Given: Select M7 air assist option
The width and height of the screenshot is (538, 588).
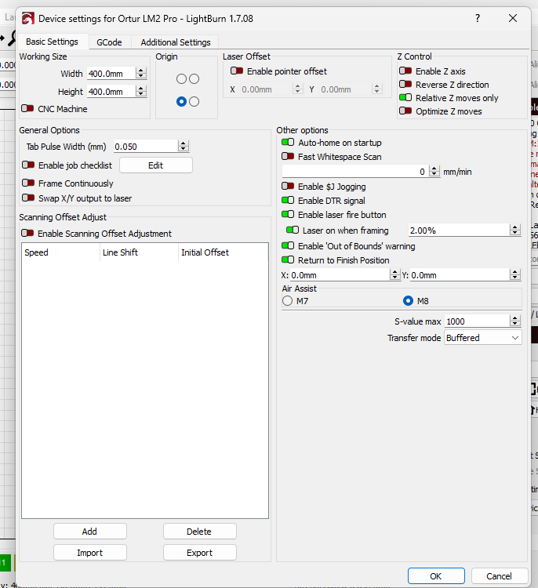Looking at the screenshot, I should (287, 301).
